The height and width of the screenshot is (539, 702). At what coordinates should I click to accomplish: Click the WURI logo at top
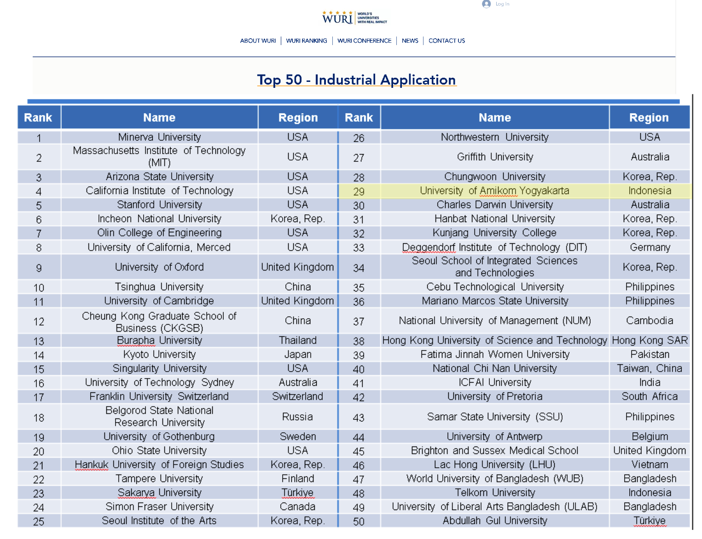354,18
